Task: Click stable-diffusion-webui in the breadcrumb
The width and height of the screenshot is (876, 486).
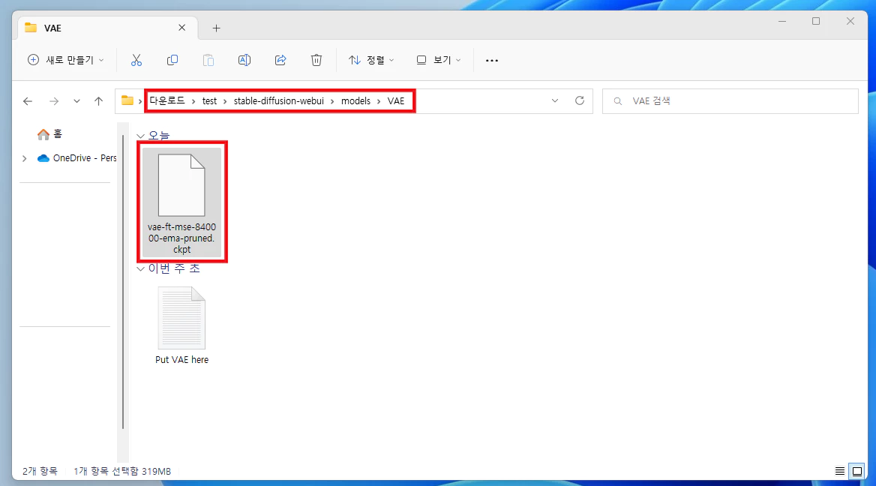Action: pyautogui.click(x=279, y=101)
